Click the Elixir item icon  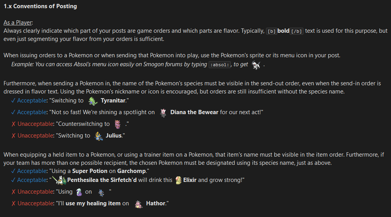(x=178, y=180)
